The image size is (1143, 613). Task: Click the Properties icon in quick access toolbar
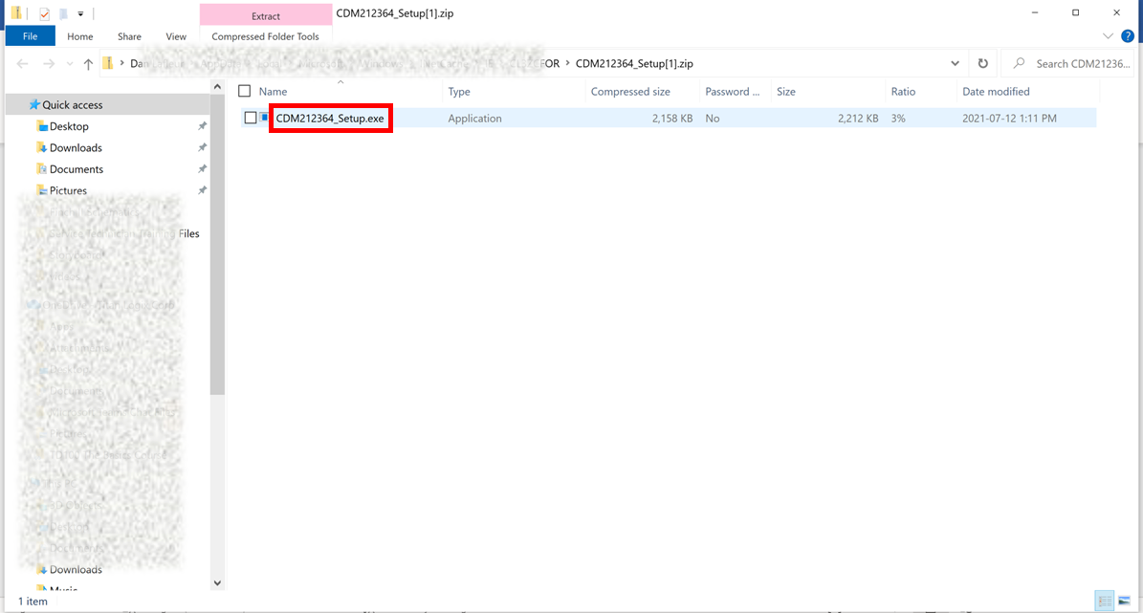(x=44, y=13)
